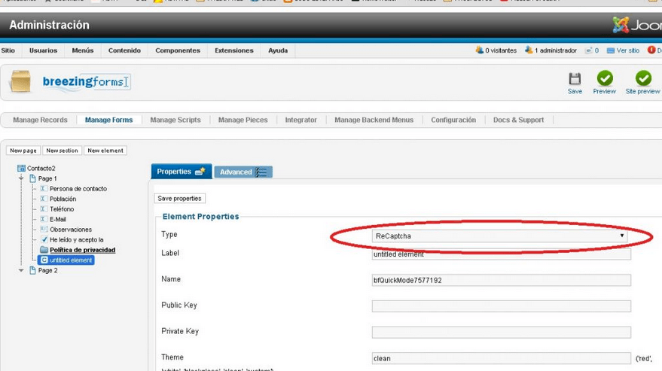Select E-Mail tree item

pos(58,219)
